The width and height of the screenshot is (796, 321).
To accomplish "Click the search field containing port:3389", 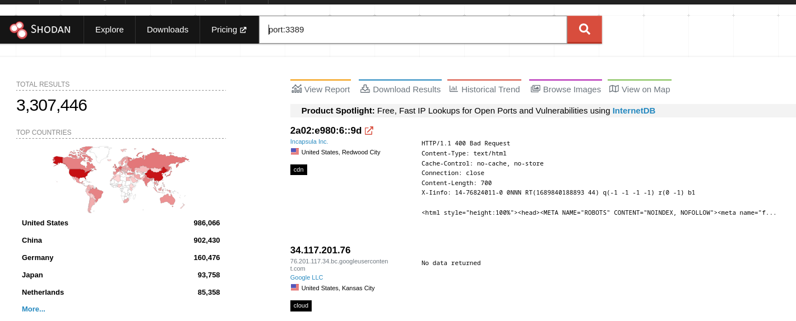I will (x=413, y=30).
